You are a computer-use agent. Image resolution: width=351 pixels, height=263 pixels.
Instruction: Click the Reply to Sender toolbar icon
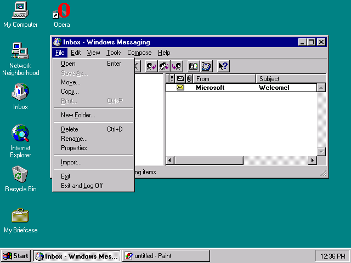click(151, 66)
